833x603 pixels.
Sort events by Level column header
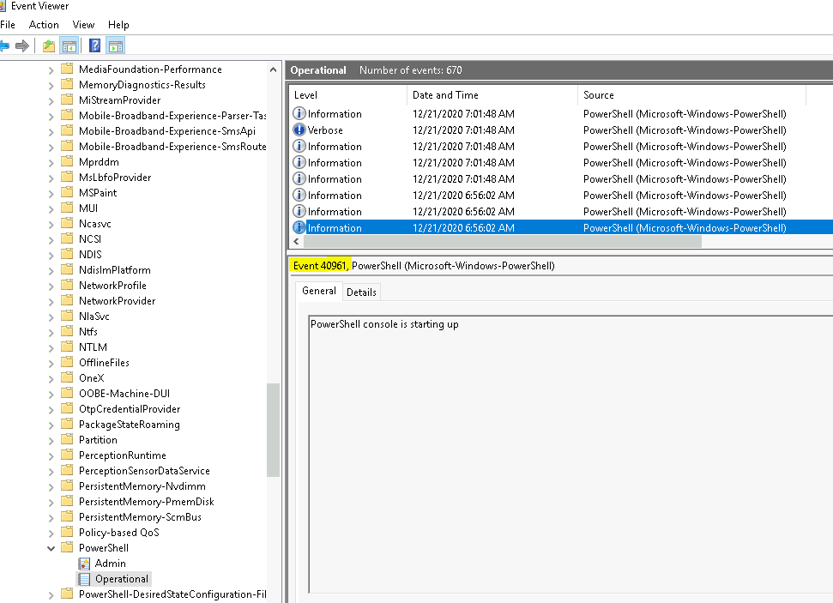tap(348, 95)
